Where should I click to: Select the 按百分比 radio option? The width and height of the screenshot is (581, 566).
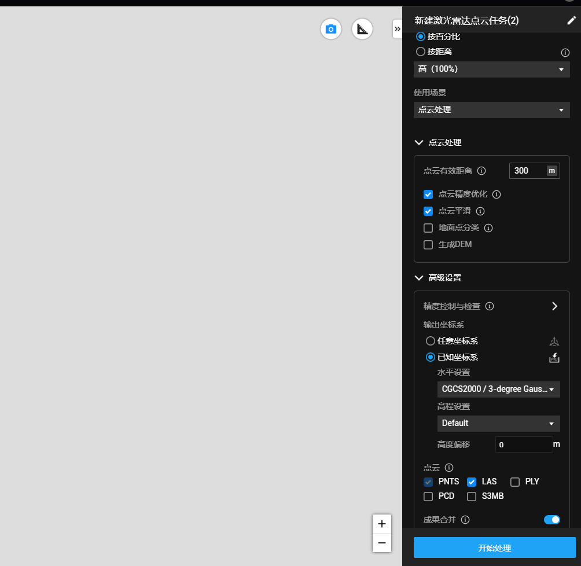pos(420,36)
